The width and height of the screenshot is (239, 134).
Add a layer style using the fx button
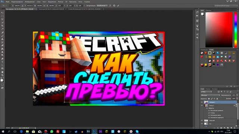[218, 128]
